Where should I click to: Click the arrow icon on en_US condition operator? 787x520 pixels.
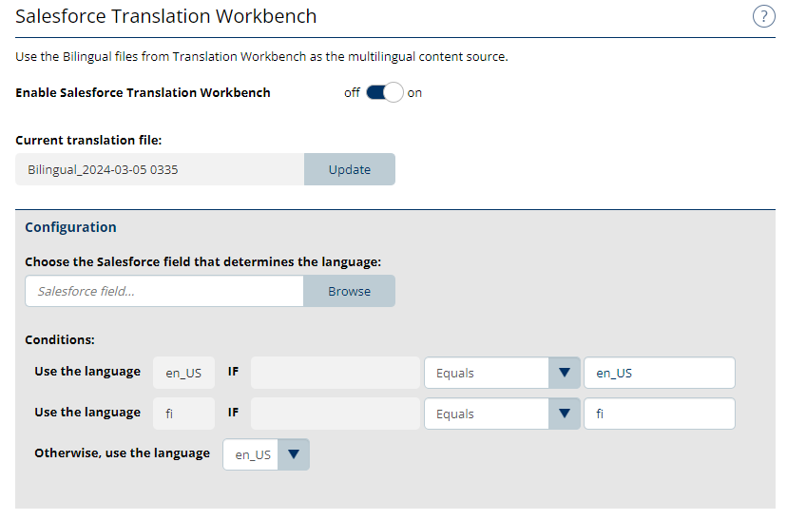pyautogui.click(x=565, y=373)
